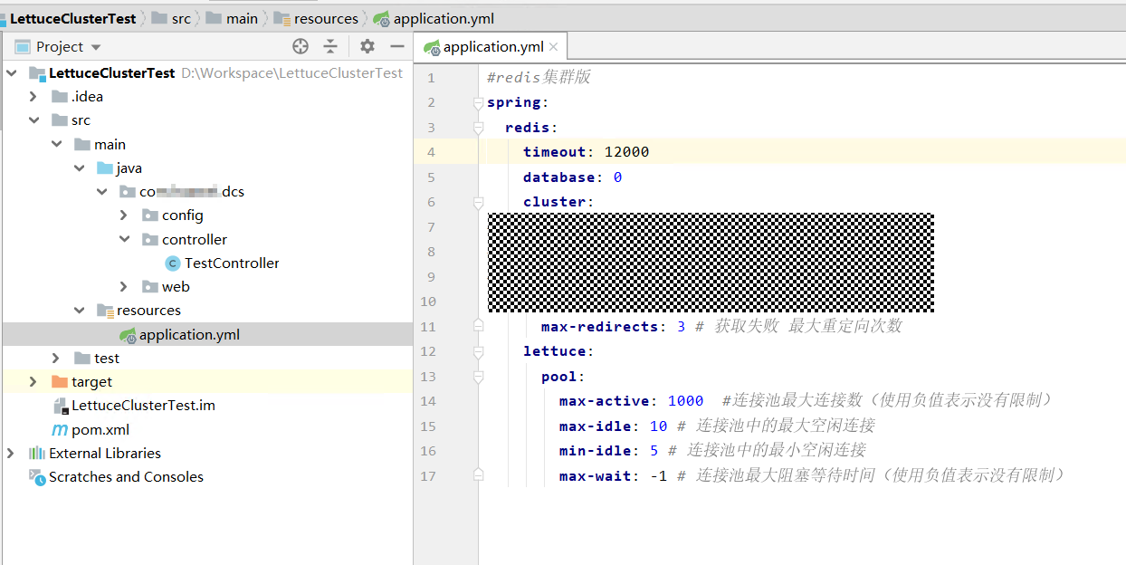
Task: Collapse the controller package
Action: tap(125, 240)
